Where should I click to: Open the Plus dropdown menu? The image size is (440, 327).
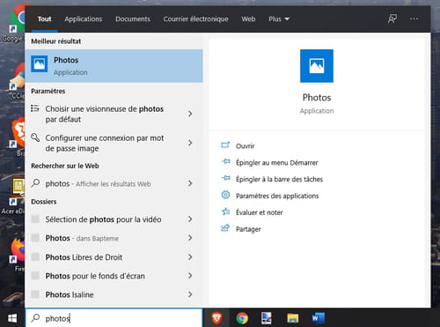point(279,19)
